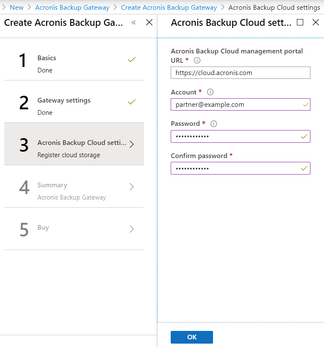Click the green checkmark on Basics step
Screen dimensions: 324x347
(x=132, y=60)
